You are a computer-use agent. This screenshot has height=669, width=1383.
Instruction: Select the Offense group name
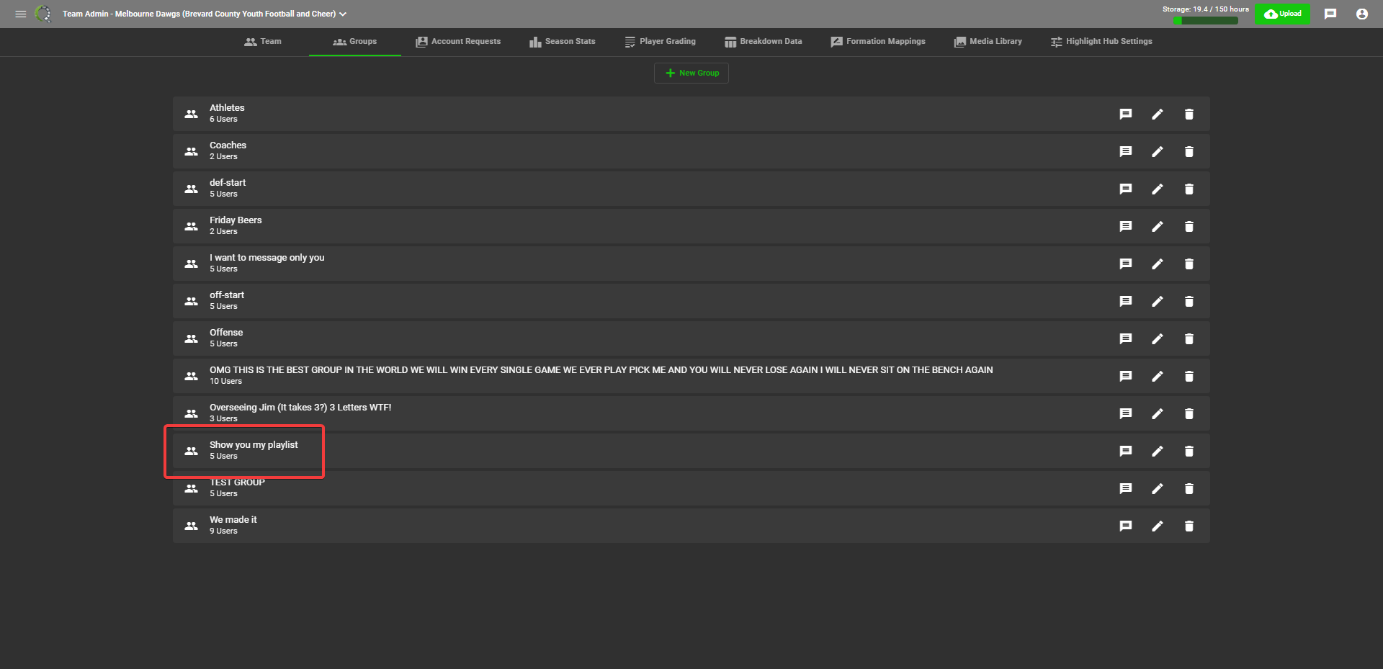pos(226,333)
